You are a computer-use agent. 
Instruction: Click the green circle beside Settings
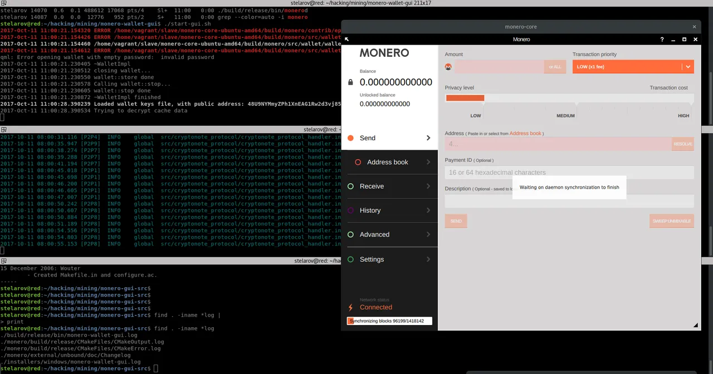[x=350, y=259]
